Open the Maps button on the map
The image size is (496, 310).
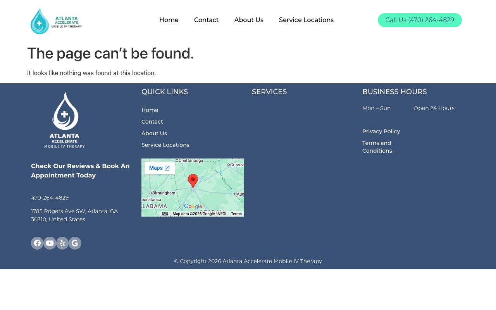tap(159, 168)
